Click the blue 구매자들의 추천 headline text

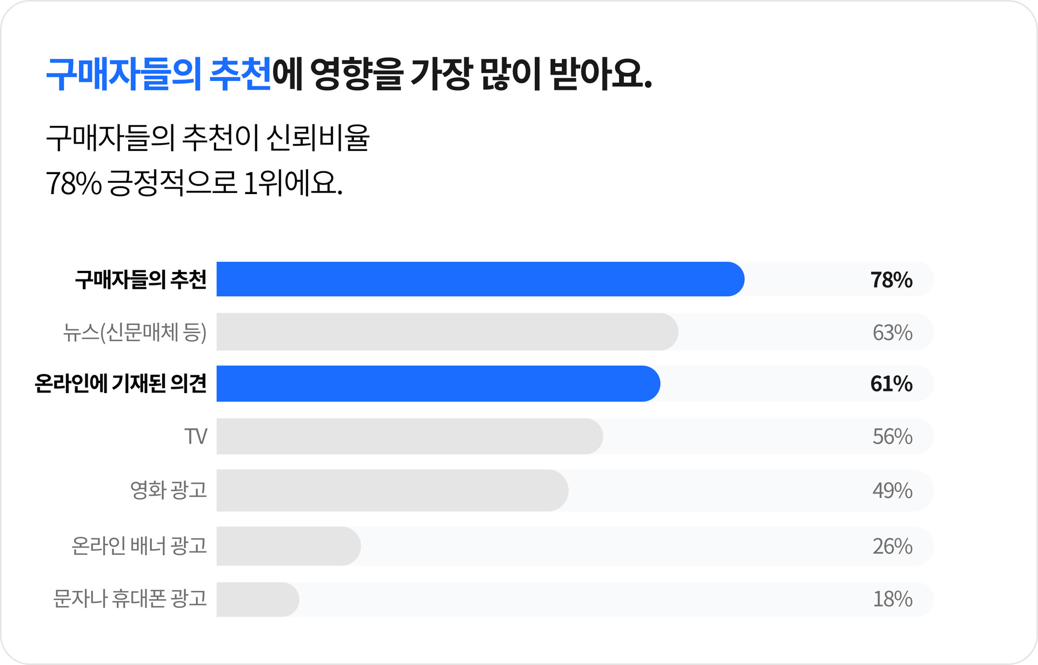pos(158,74)
